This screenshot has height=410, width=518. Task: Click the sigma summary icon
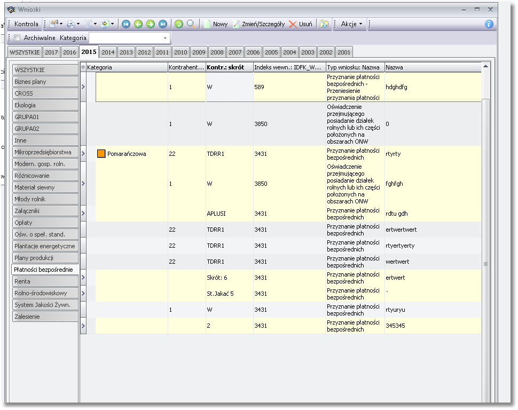coord(88,24)
